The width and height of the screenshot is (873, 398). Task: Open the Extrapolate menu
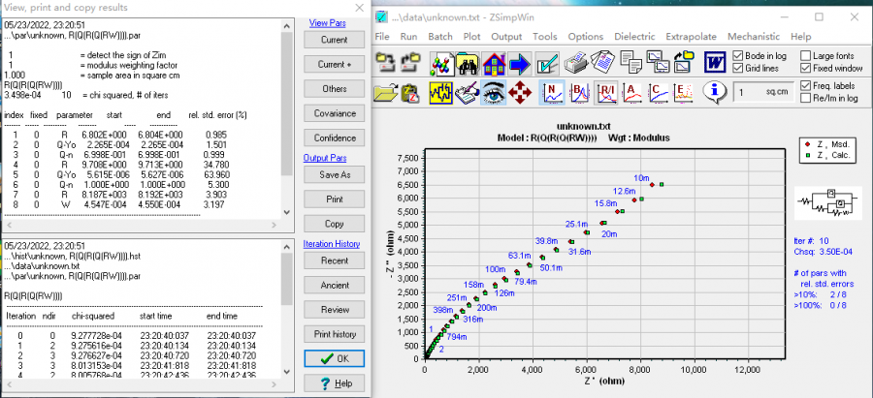[695, 36]
